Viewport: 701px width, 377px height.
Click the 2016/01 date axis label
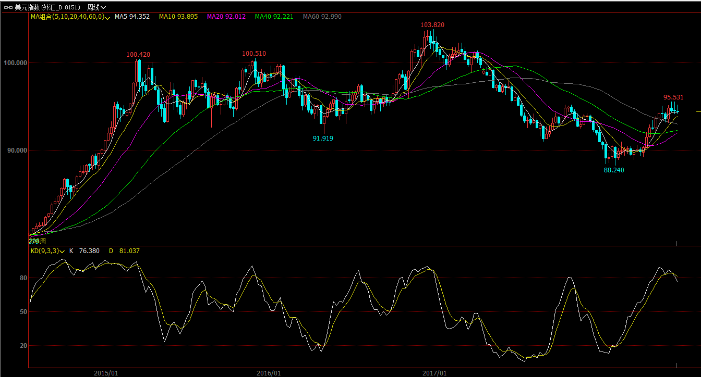[269, 373]
